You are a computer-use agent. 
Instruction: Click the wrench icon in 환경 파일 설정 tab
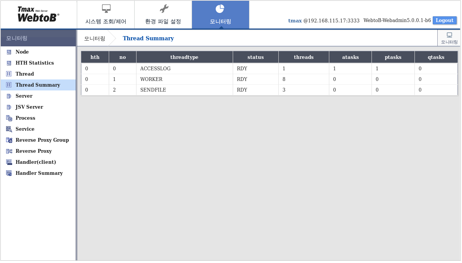(x=164, y=9)
